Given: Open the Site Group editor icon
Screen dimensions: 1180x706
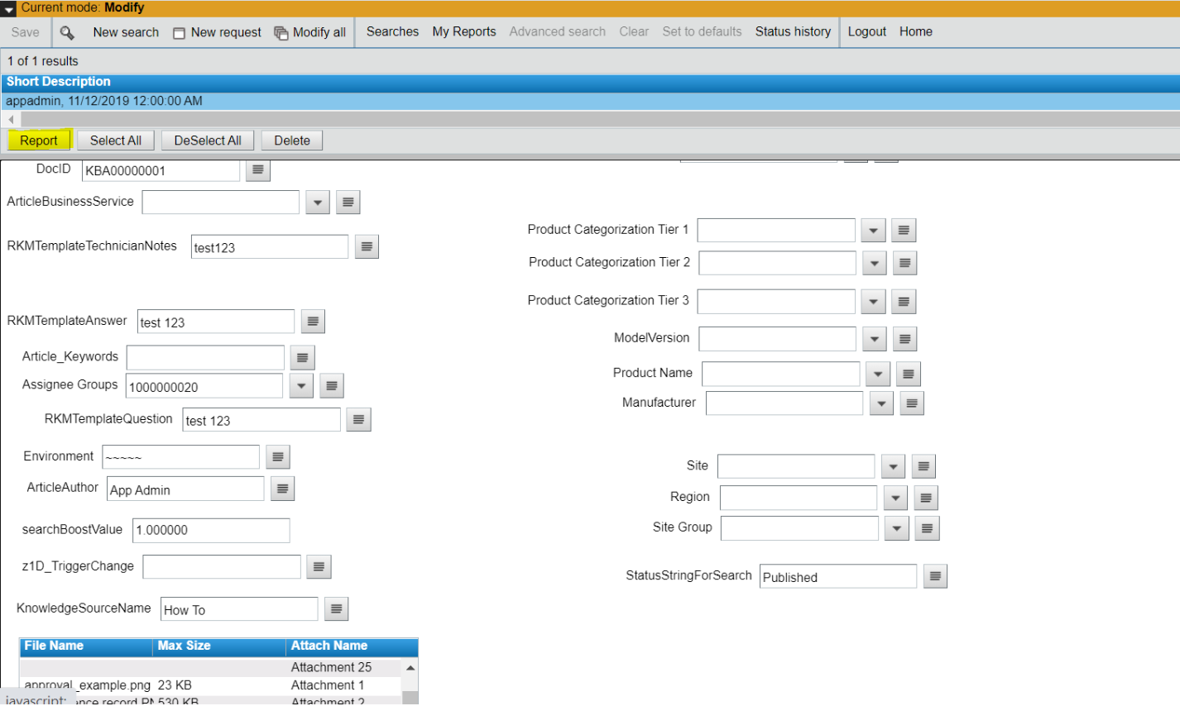Looking at the screenshot, I should point(927,528).
